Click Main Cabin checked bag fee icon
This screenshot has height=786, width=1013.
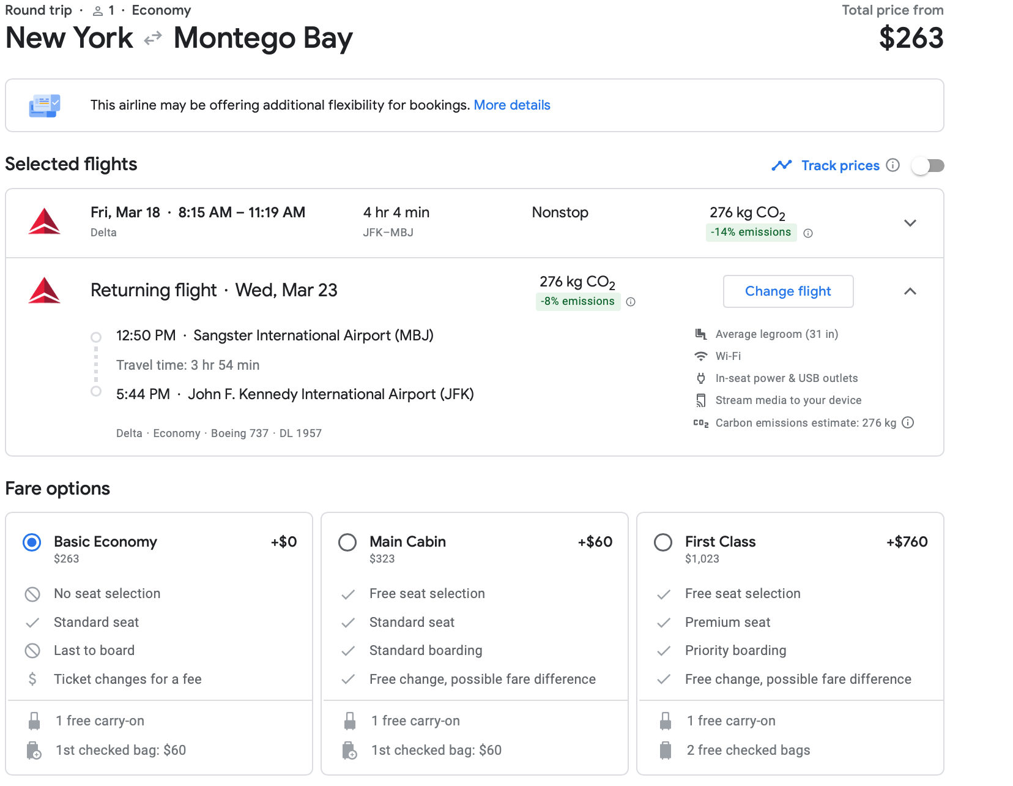click(x=350, y=750)
